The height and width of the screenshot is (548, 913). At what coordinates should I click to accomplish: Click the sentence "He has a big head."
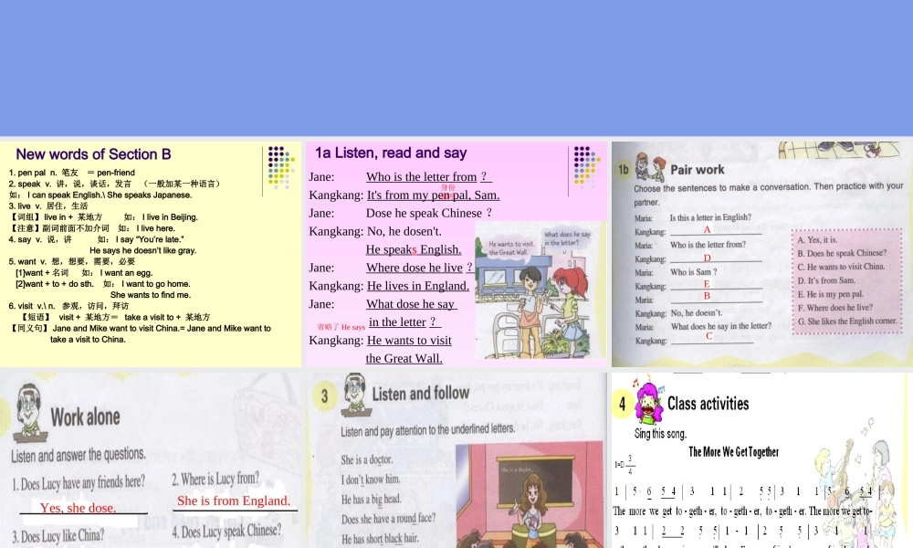pyautogui.click(x=371, y=499)
